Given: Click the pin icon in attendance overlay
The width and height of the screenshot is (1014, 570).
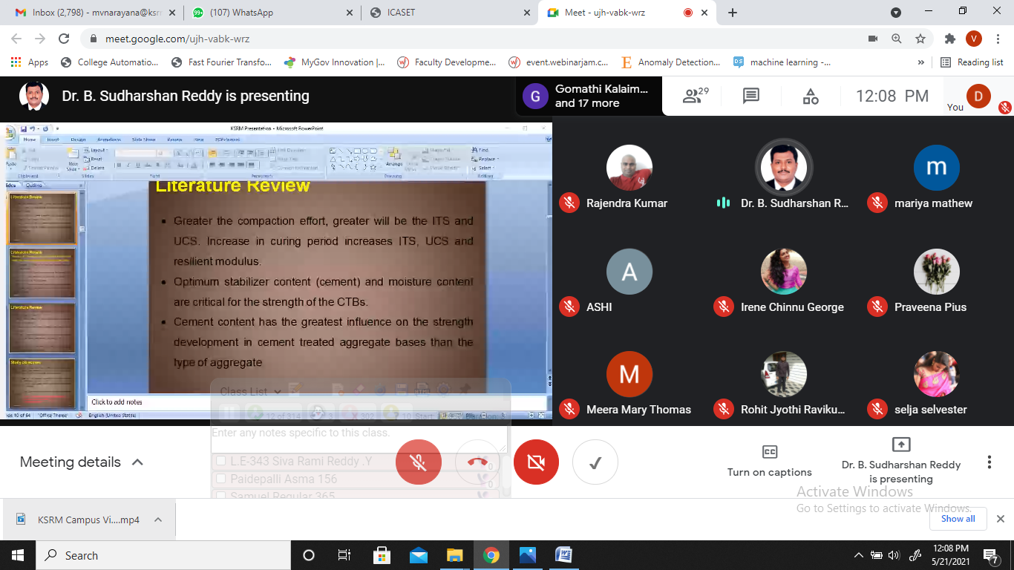Looking at the screenshot, I should pos(465,389).
